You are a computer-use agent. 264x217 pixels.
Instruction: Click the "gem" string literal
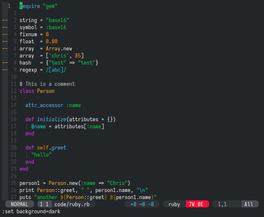pos(50,6)
